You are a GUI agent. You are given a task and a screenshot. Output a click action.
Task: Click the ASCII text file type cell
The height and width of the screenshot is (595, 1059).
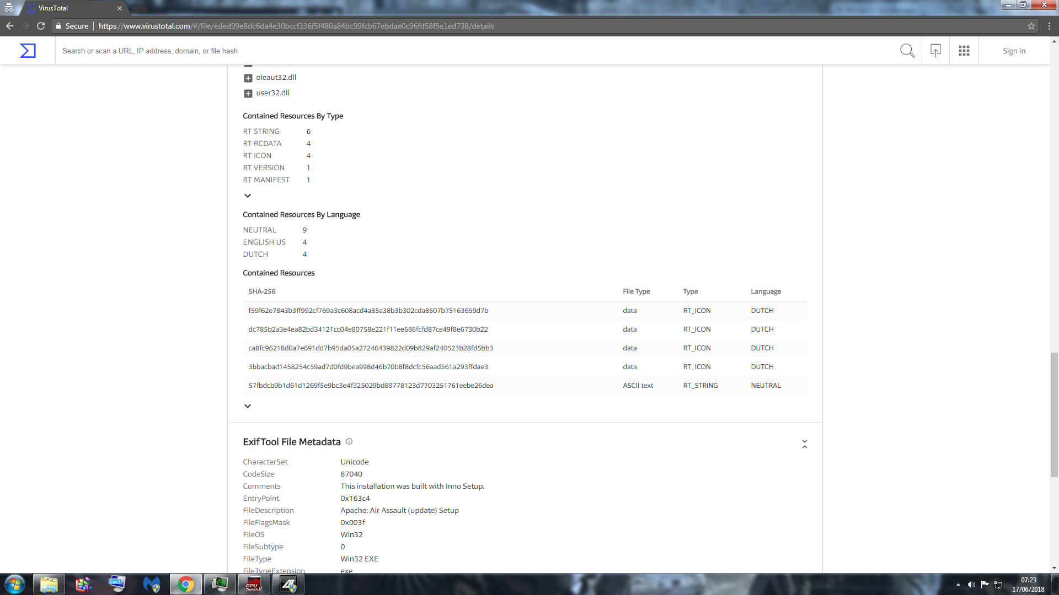click(638, 386)
